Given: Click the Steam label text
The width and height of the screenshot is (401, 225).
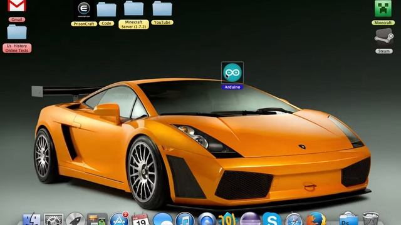Looking at the screenshot, I should coord(384,51).
